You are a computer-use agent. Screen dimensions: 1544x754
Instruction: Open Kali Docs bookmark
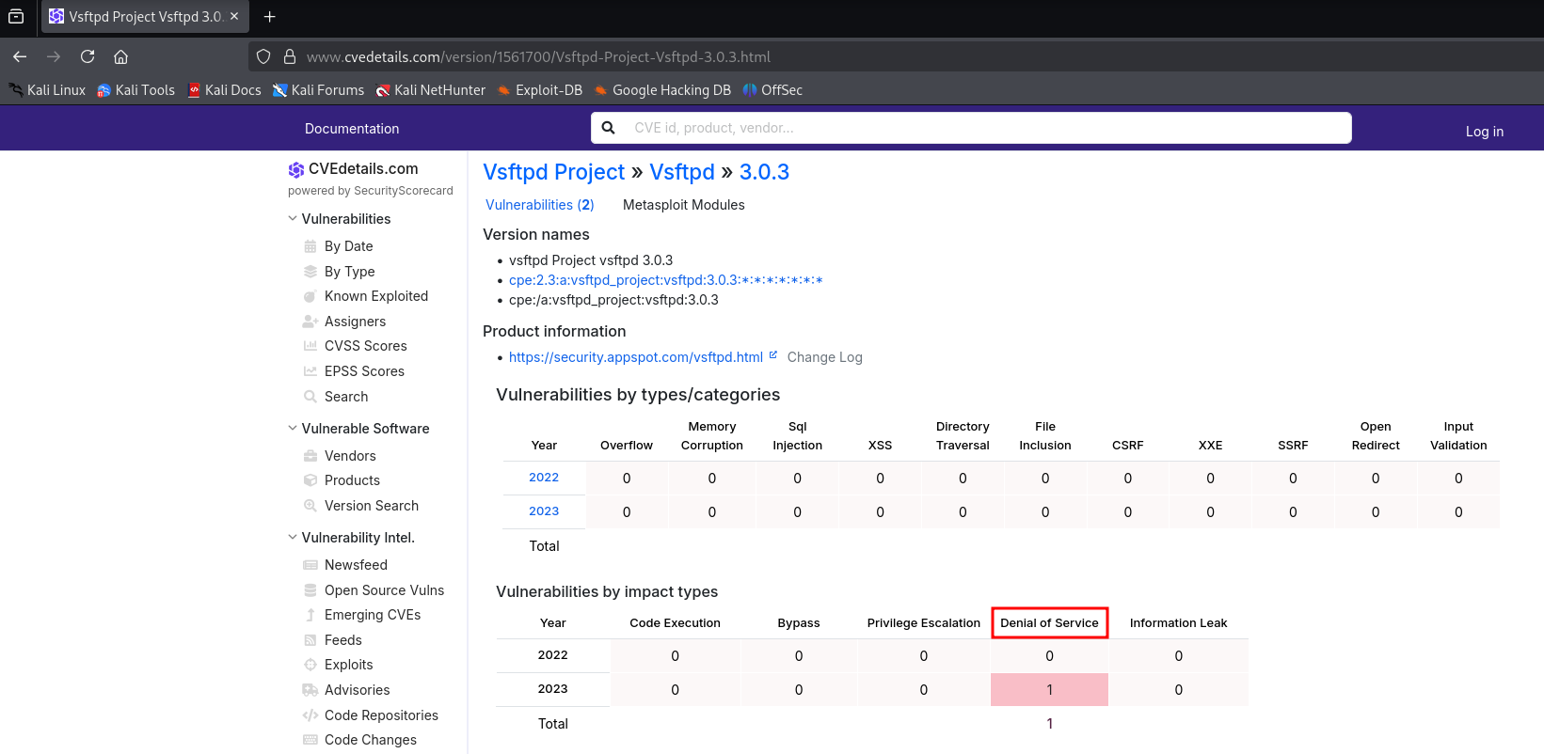click(225, 90)
